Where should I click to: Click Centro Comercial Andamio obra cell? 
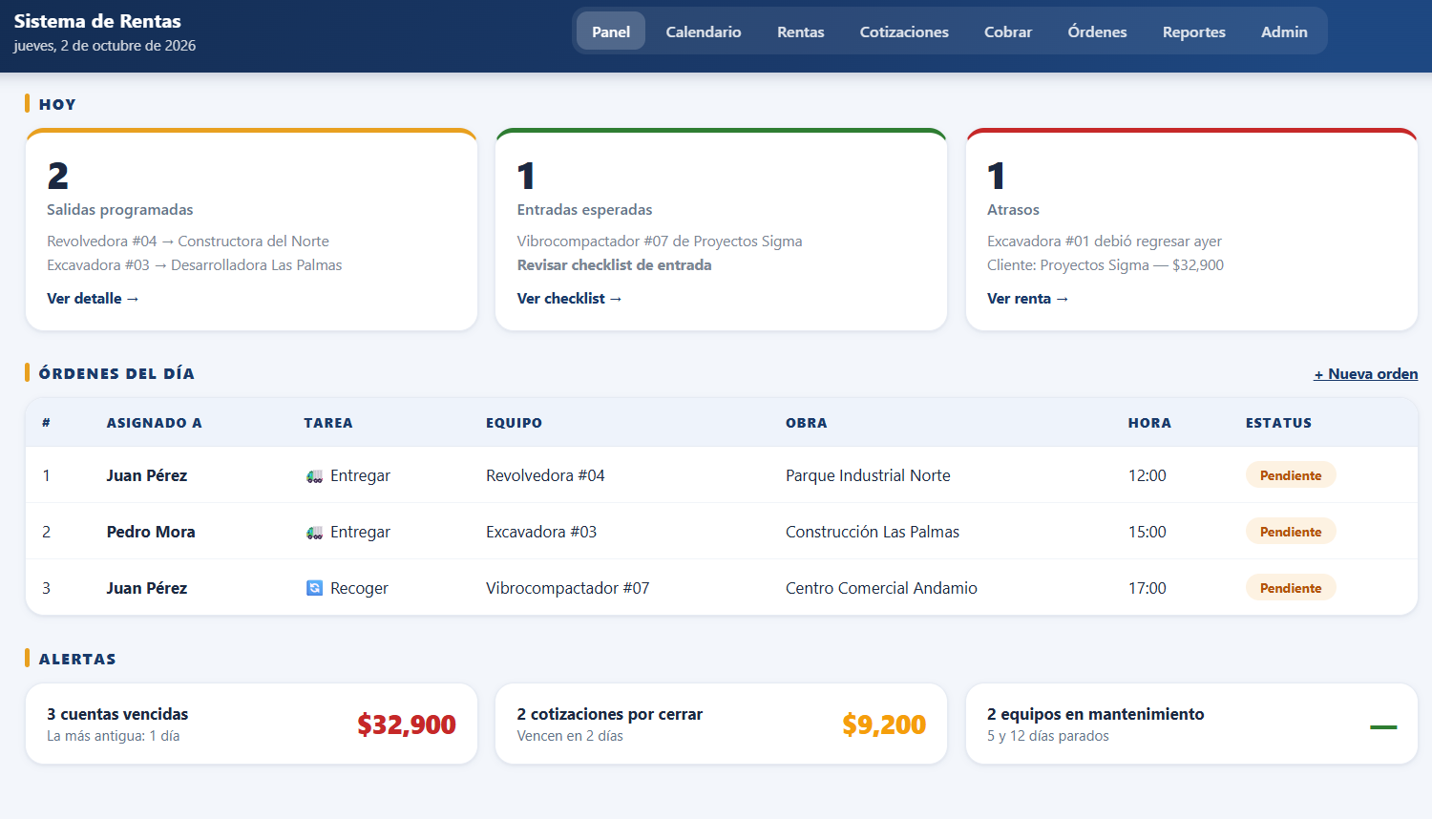[x=881, y=588]
